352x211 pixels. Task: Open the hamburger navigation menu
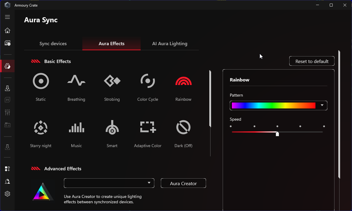point(7,17)
